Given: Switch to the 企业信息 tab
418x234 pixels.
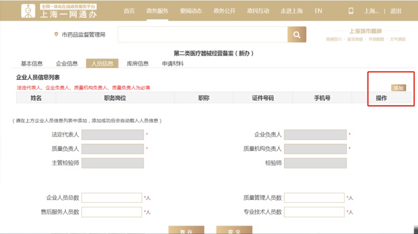Looking at the screenshot, I should click(67, 64).
